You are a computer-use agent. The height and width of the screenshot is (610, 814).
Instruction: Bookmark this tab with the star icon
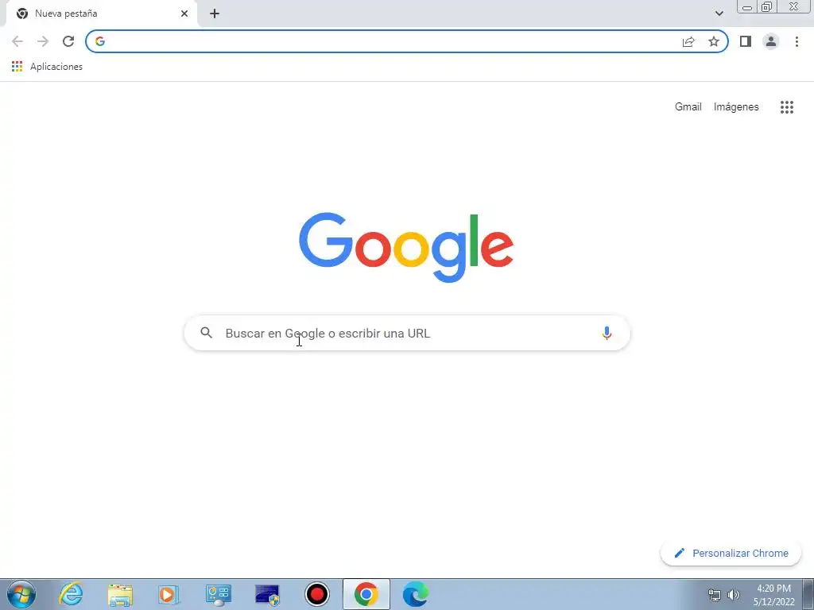(x=714, y=41)
